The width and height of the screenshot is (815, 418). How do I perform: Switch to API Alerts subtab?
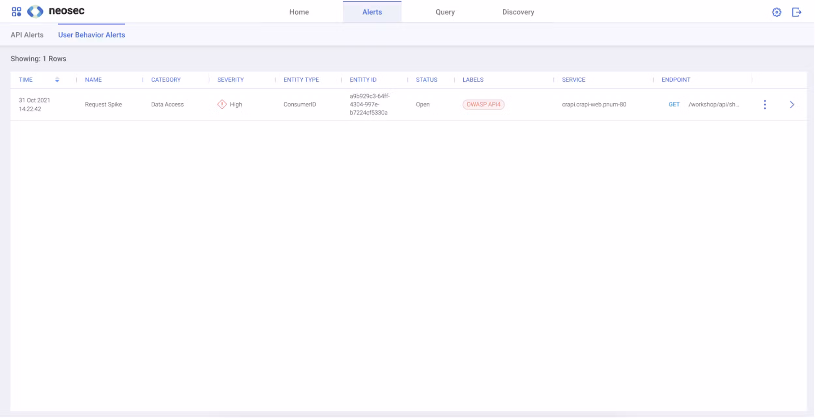(27, 35)
